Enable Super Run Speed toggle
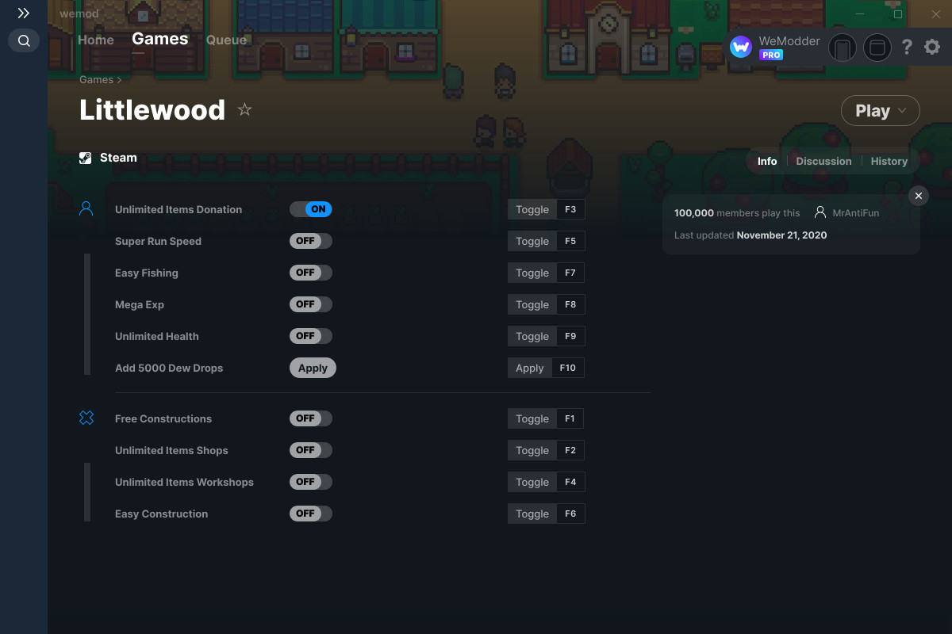Screen dimensions: 952x634 (x=311, y=241)
